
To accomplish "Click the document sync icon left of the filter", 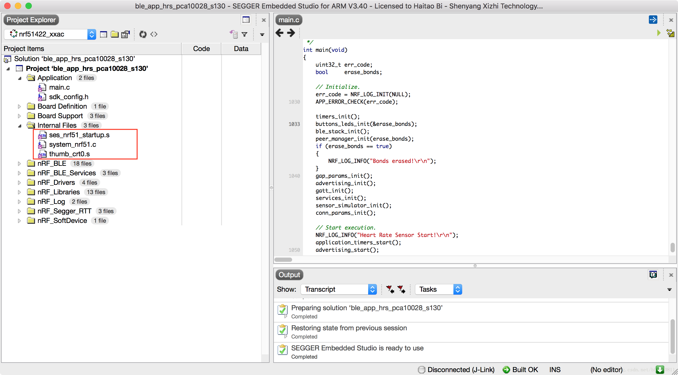I will pyautogui.click(x=234, y=34).
